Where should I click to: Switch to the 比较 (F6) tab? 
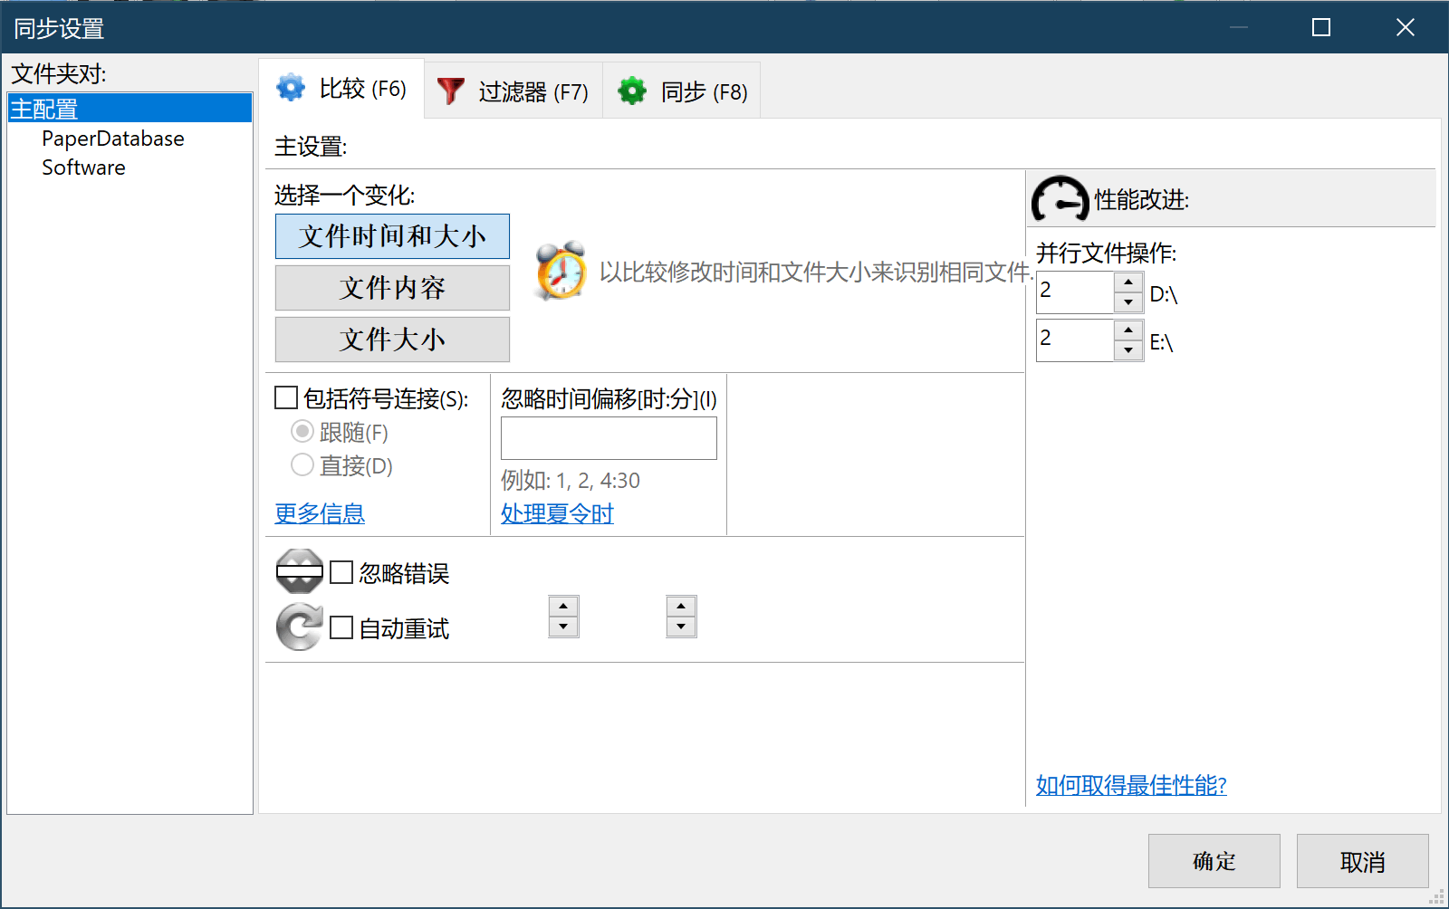pyautogui.click(x=341, y=89)
